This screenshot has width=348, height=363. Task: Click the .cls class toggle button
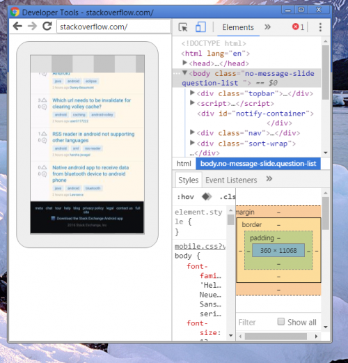(227, 197)
